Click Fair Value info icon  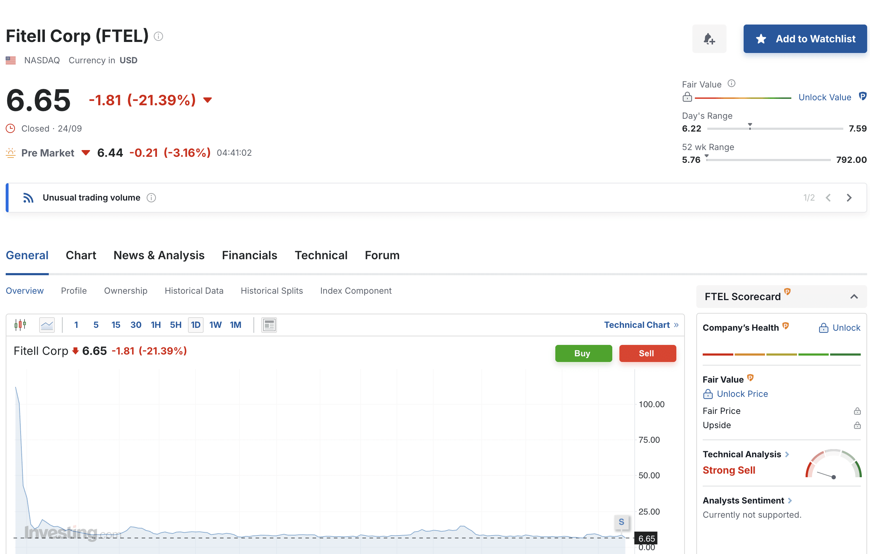coord(731,84)
